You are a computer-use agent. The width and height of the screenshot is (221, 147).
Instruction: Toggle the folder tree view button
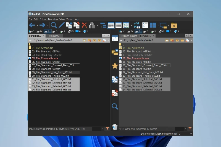[103, 25]
